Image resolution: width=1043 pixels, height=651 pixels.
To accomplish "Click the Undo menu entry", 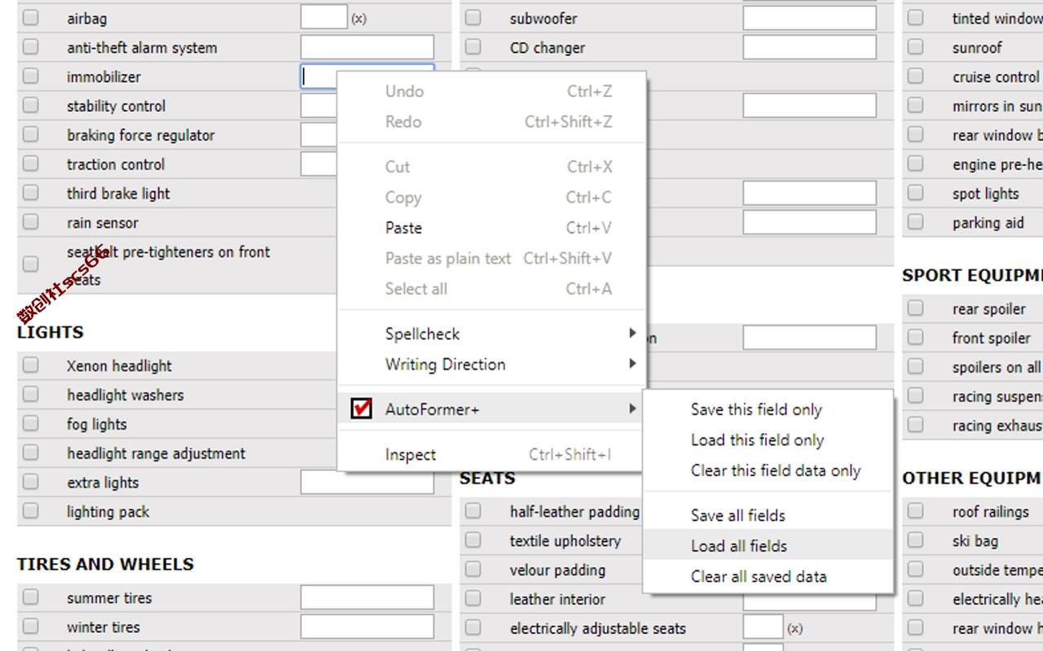I will (x=492, y=91).
